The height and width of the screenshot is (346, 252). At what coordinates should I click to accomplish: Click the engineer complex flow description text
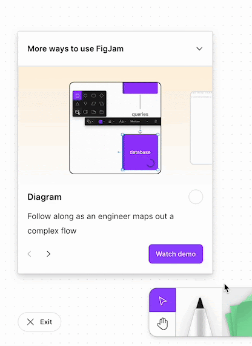[101, 223]
